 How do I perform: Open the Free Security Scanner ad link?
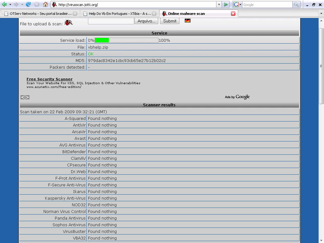(50, 79)
